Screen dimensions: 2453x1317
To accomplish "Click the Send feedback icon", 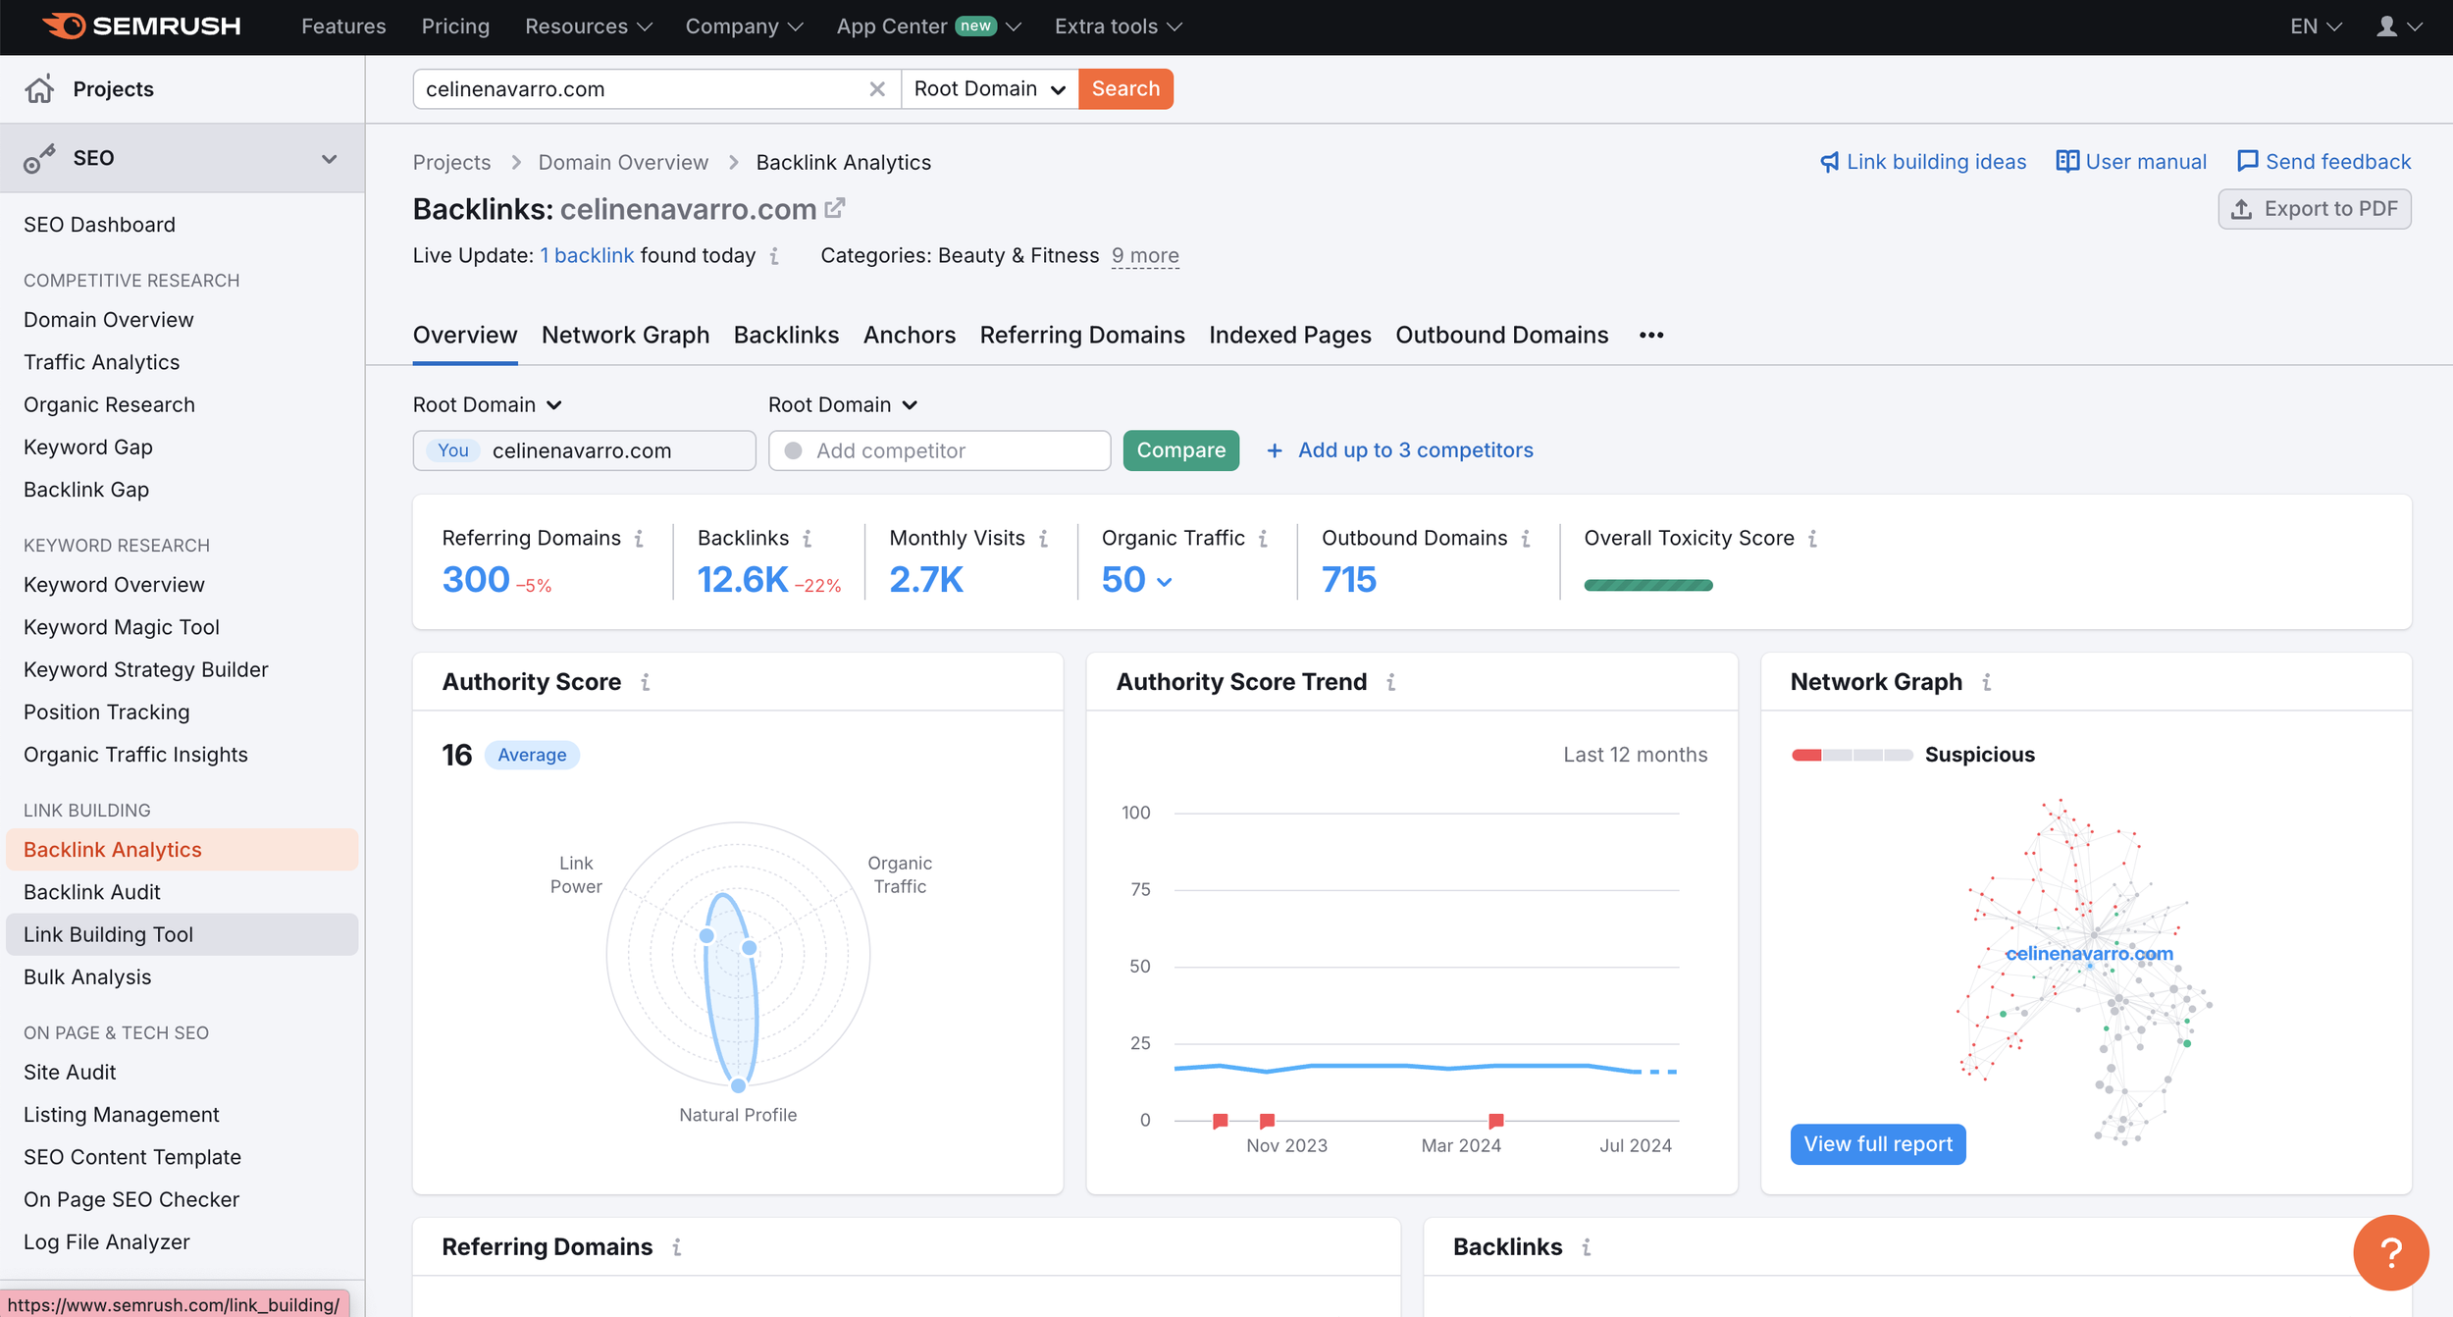I will pos(2247,161).
